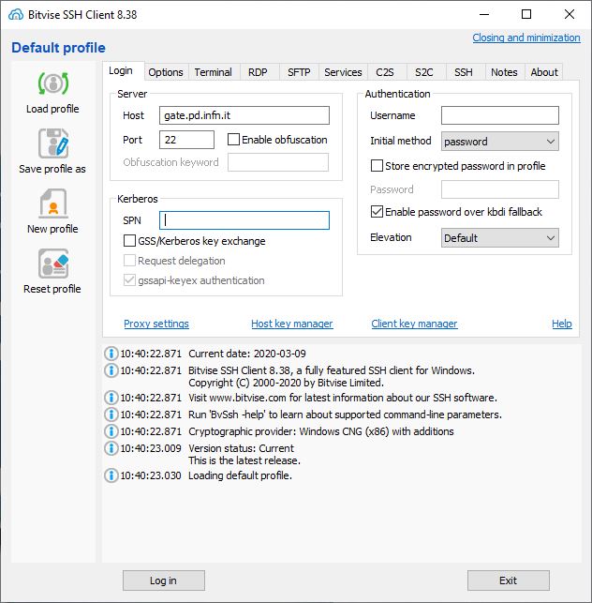
Task: Minimize the Bitvise SSH Client window
Action: click(x=484, y=15)
